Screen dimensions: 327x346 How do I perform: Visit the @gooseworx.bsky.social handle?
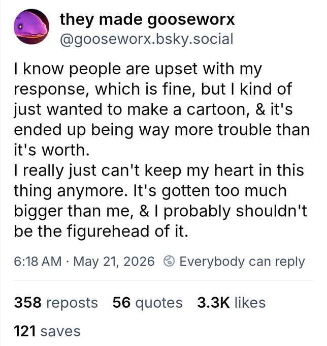coord(146,39)
